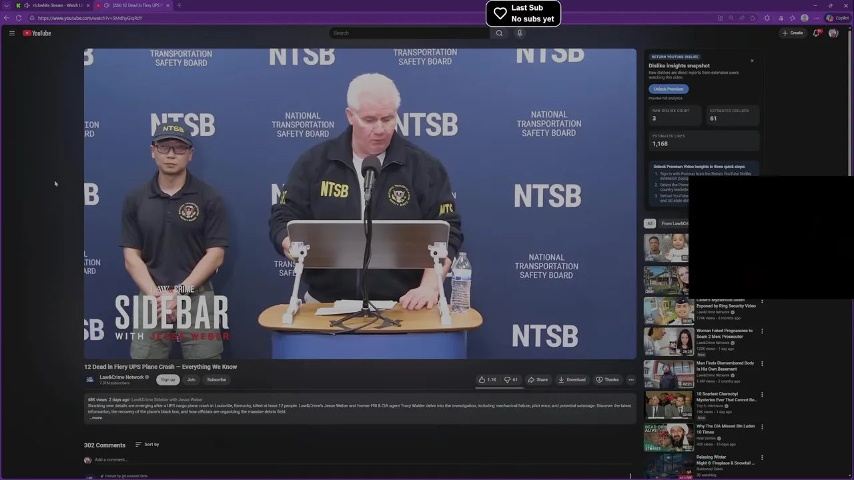Click the video player to pause
The width and height of the screenshot is (854, 480).
(360, 203)
